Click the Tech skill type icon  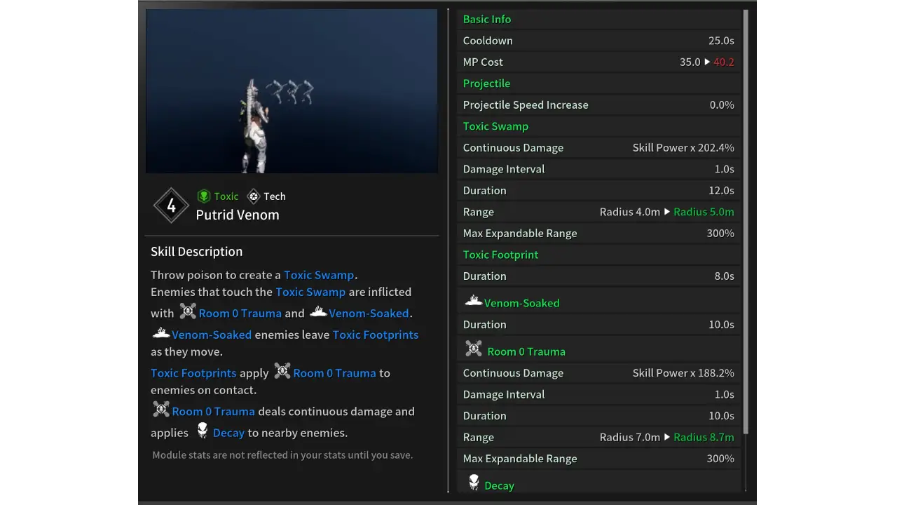(x=253, y=196)
